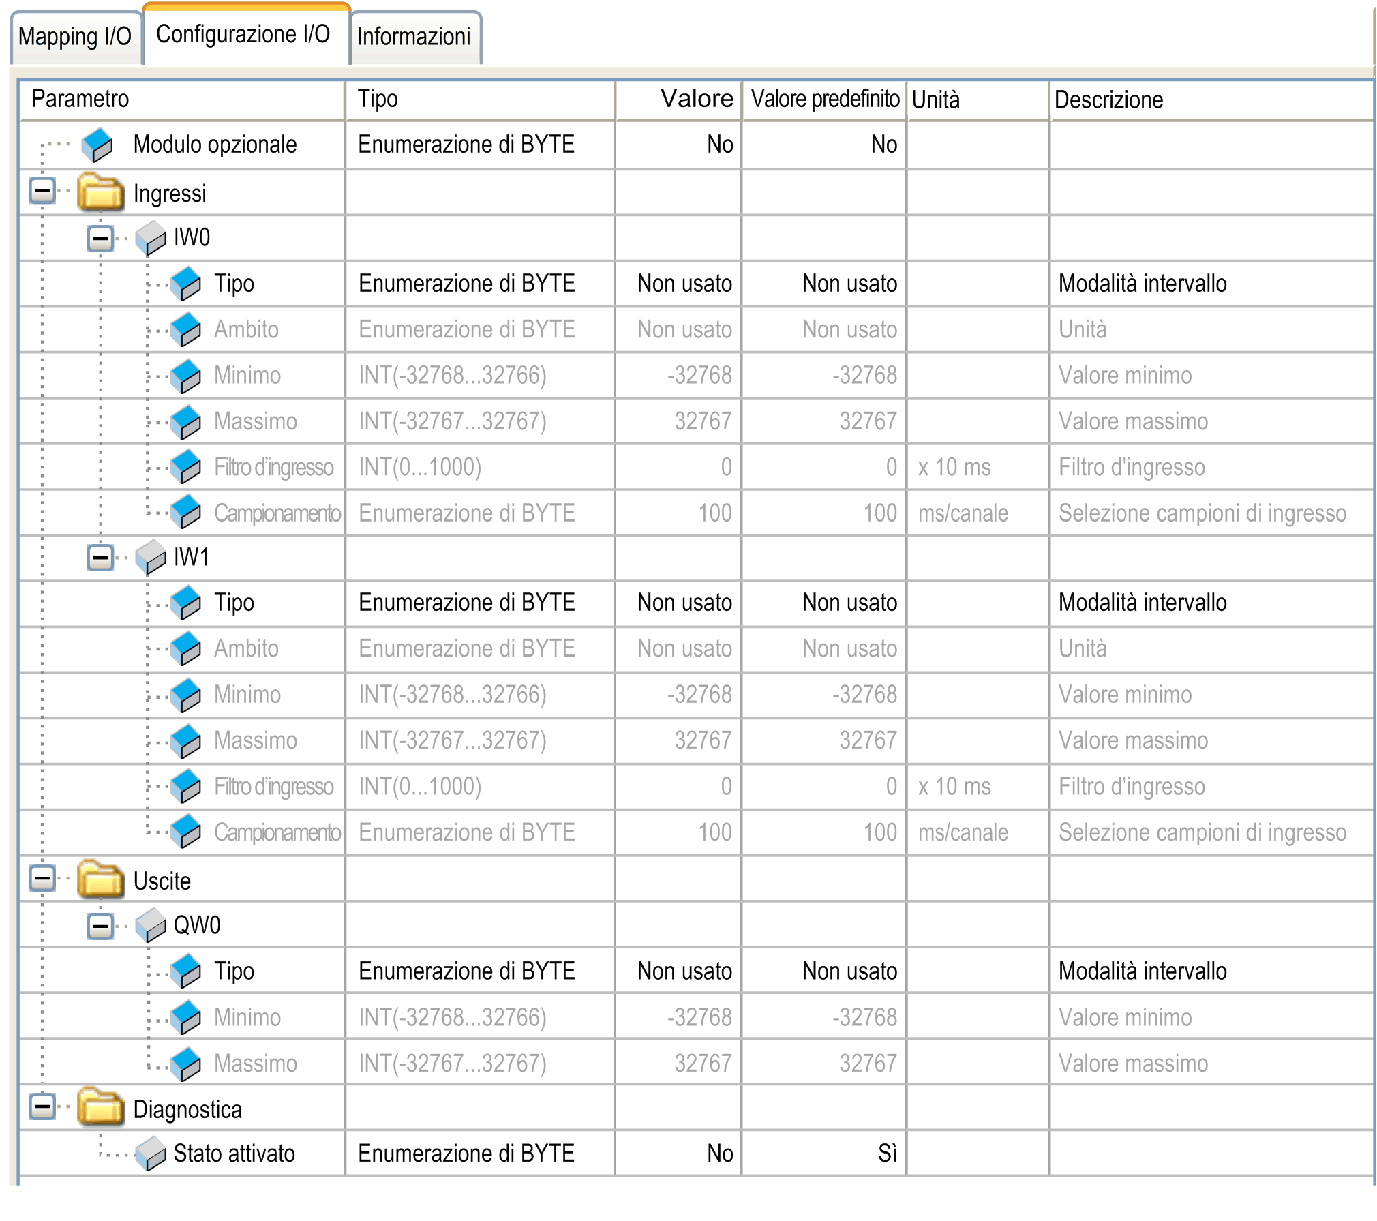Click the Ingressi folder icon

(100, 192)
